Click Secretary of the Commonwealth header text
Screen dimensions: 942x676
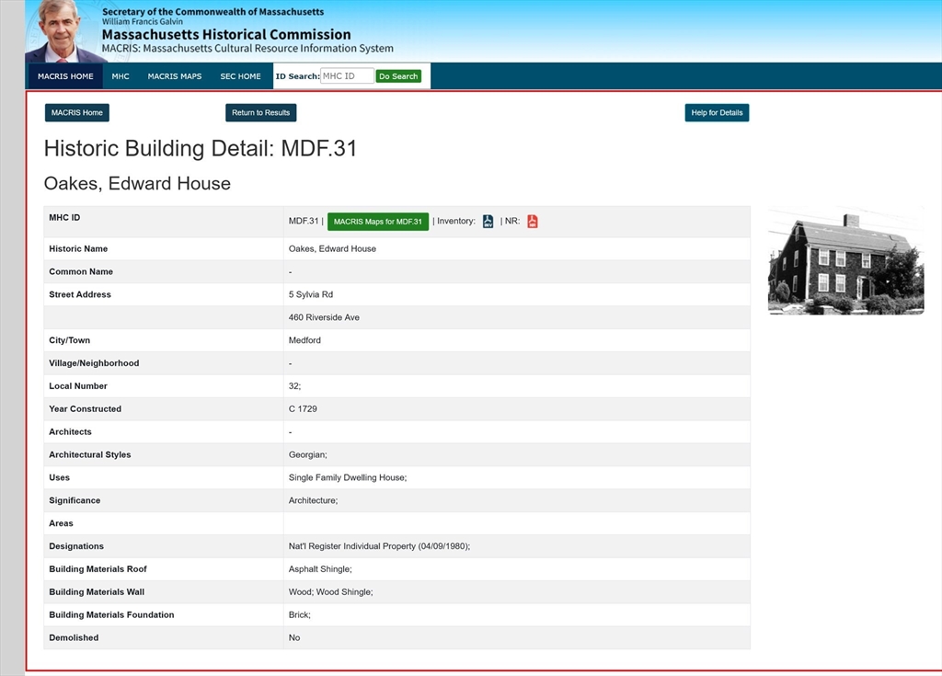coord(213,12)
